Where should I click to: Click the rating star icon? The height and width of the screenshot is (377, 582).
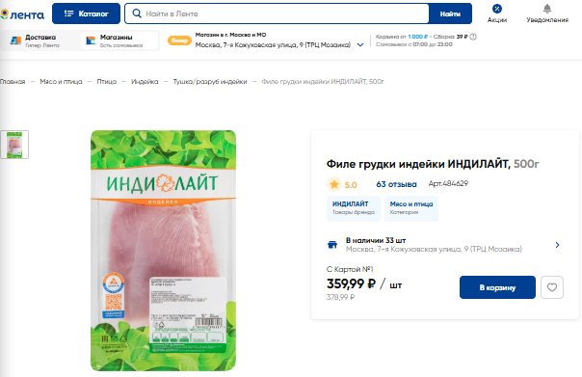[x=334, y=184]
